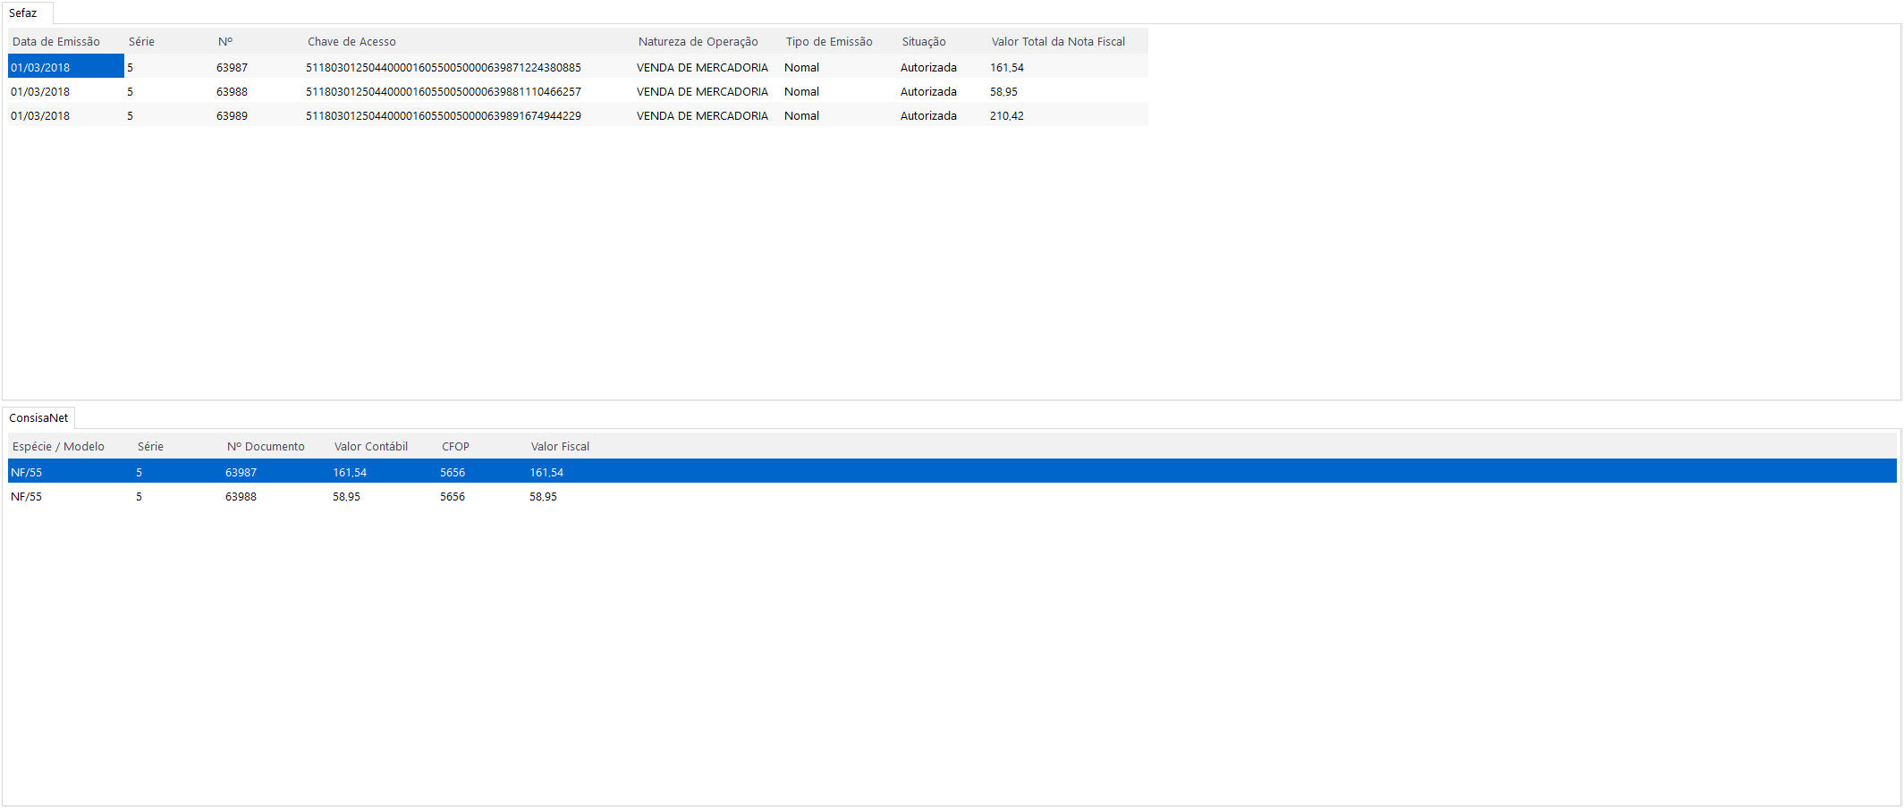Screen dimensions: 1904x808
Task: Click NF/55 in document 63988 row
Action: click(x=26, y=497)
